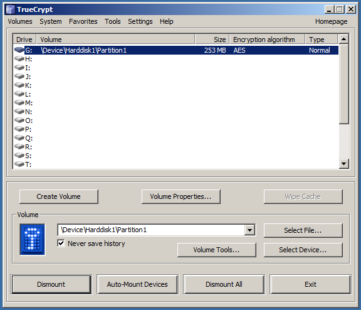The height and width of the screenshot is (310, 361).
Task: Exit TrueCrypt with the Exit button
Action: point(310,284)
